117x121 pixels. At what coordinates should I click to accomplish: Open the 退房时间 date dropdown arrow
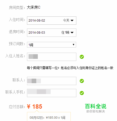click(x=72, y=33)
